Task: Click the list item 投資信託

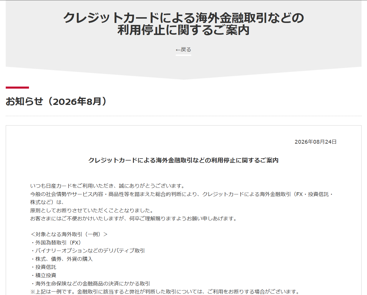Action: (43, 267)
